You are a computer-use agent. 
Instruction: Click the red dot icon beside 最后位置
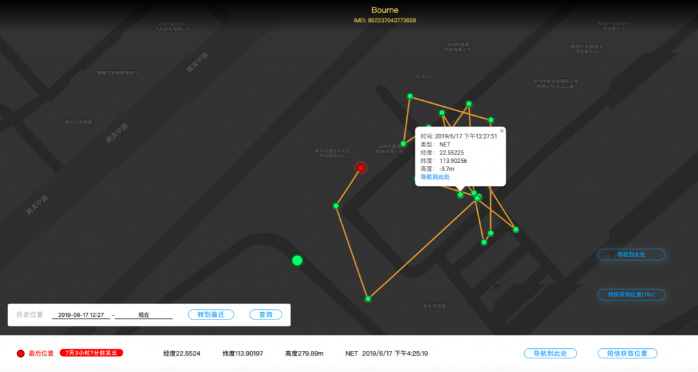click(x=20, y=354)
